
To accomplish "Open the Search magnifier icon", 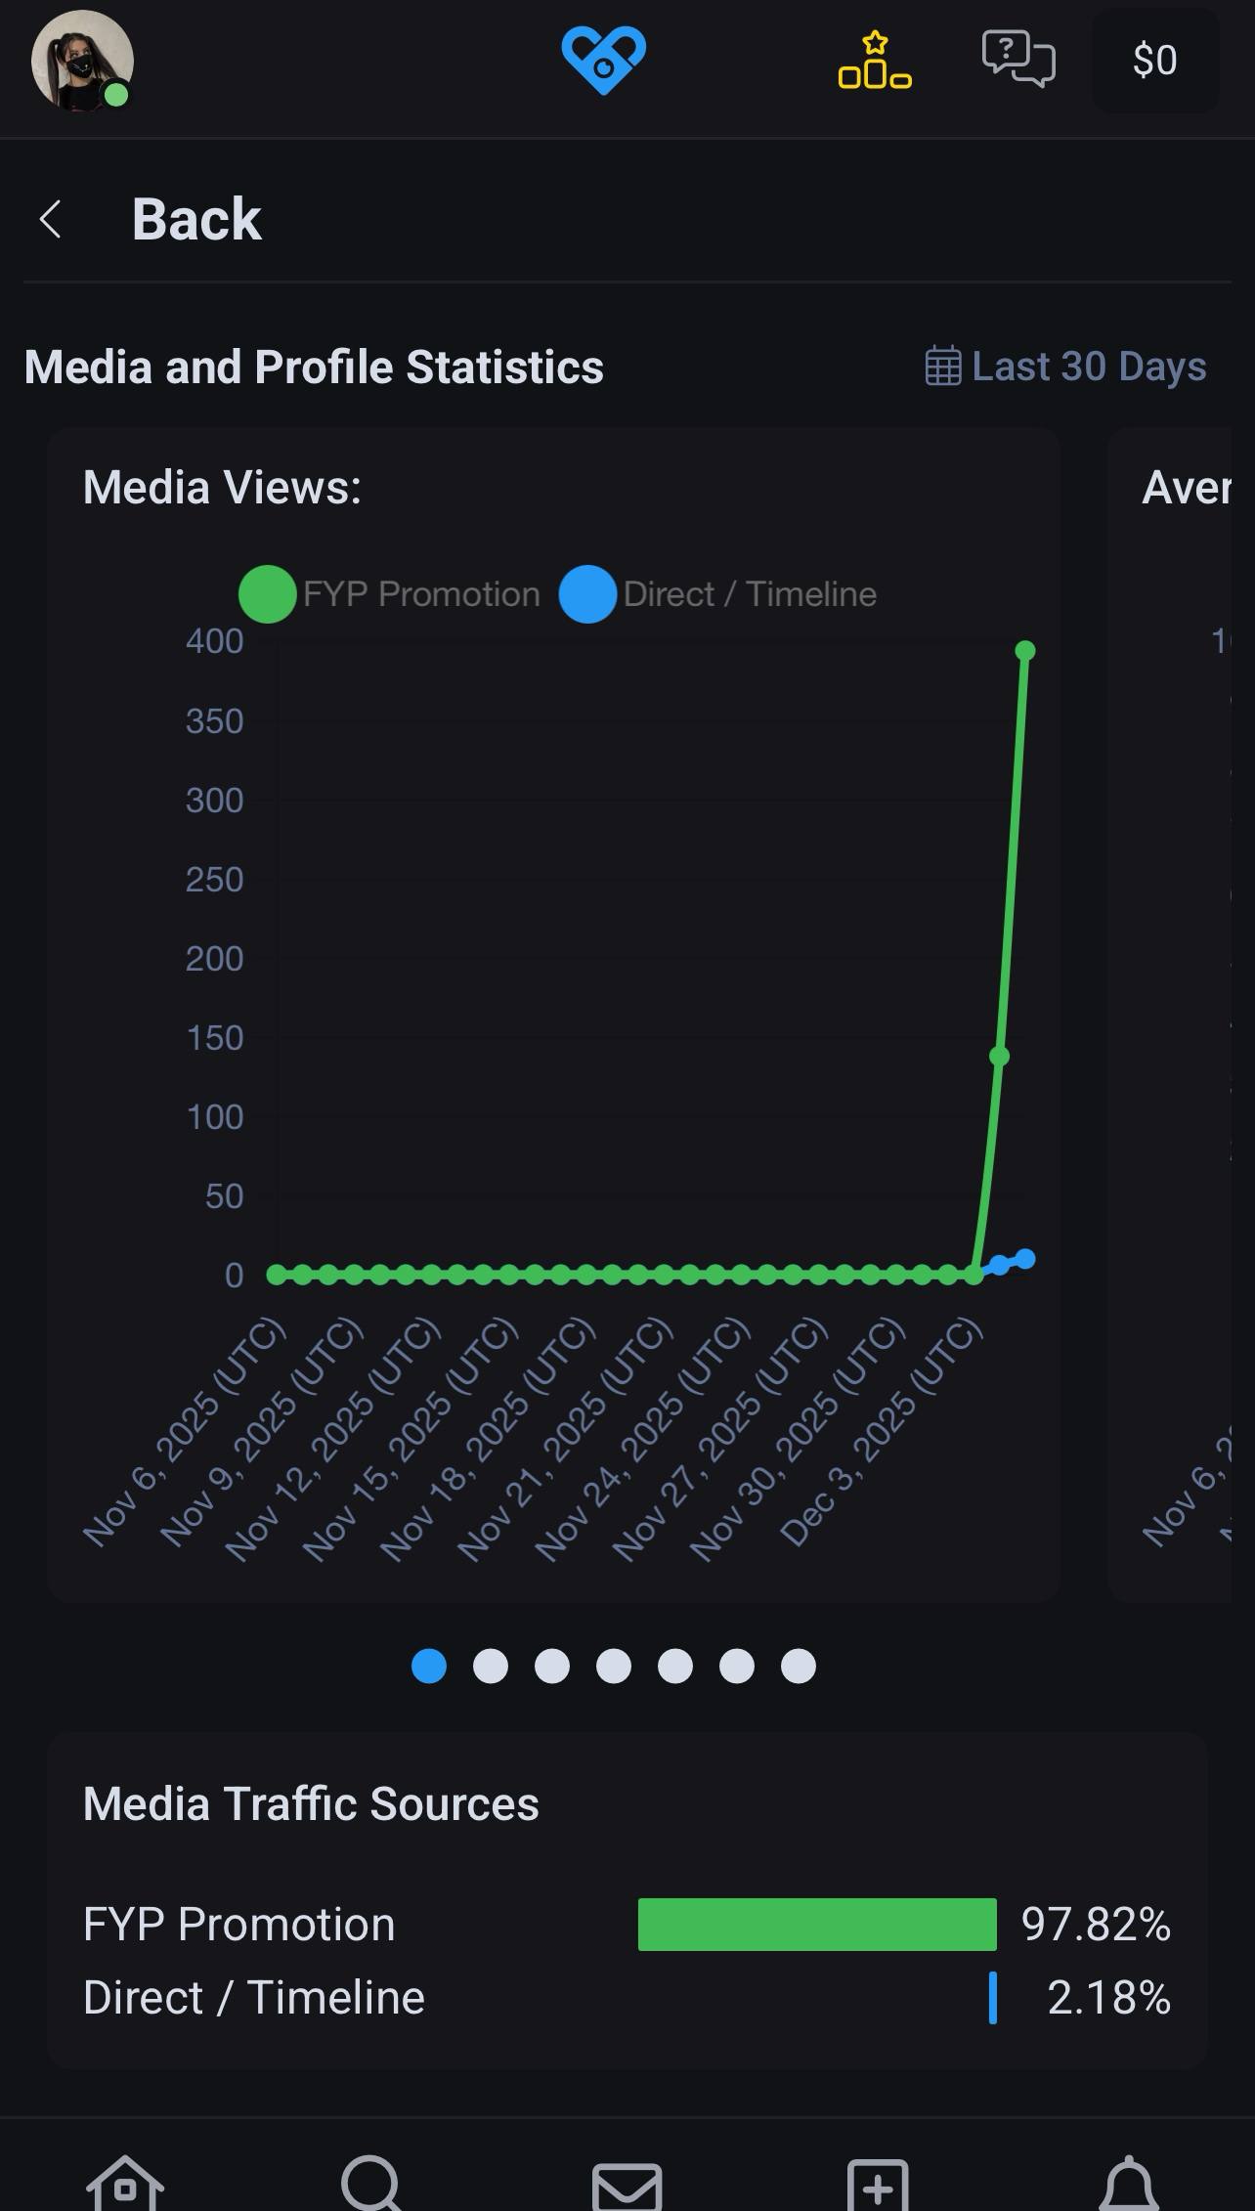I will tap(371, 2184).
